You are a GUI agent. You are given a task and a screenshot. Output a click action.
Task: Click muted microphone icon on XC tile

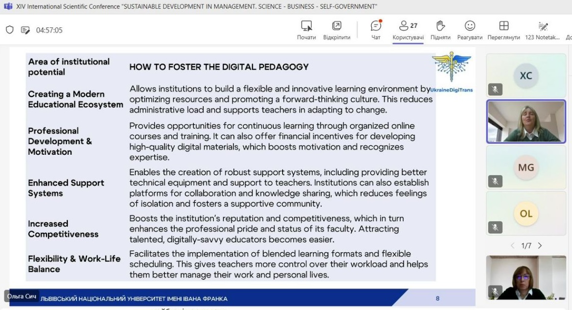[x=495, y=89]
